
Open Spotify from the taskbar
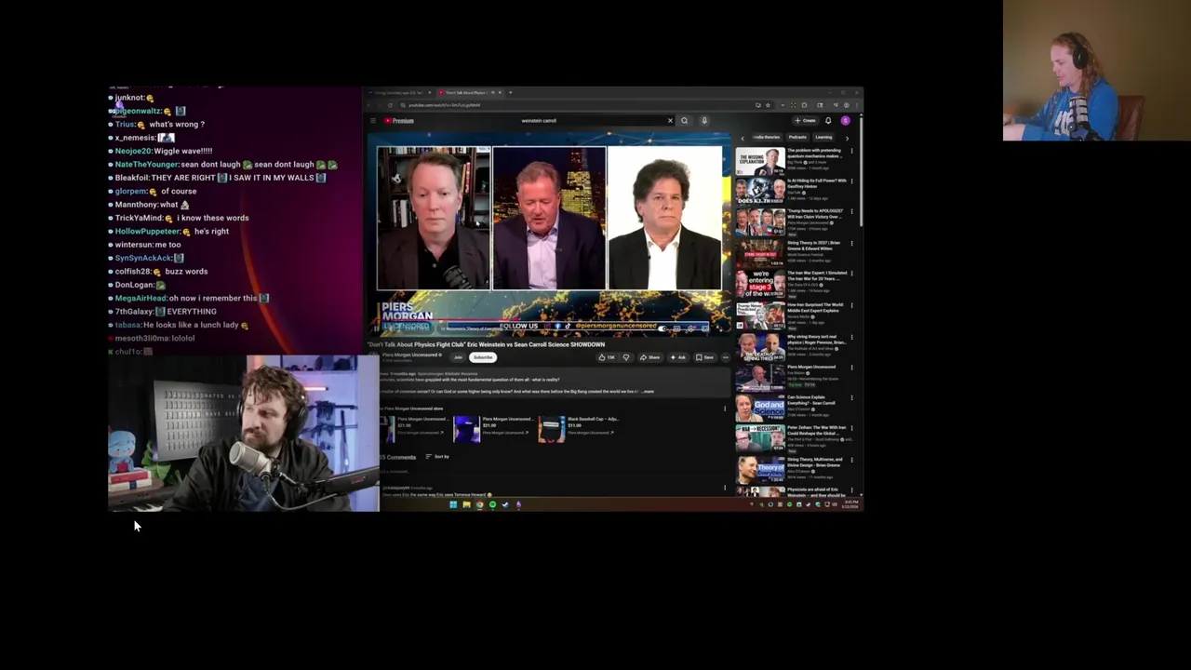[x=492, y=504]
